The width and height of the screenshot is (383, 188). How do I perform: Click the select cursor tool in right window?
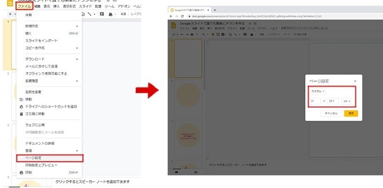213,34
